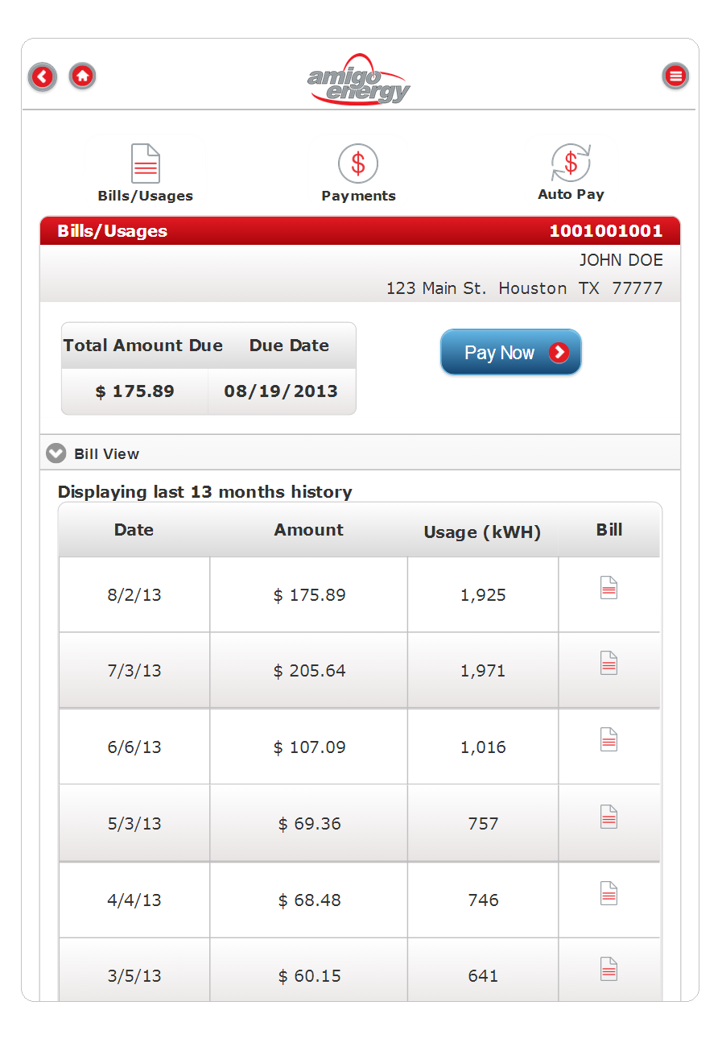Open the bill document for 7/3/13
Screen dimensions: 722x1047
(609, 663)
